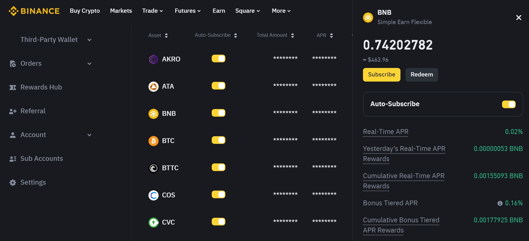Sort by Total Amount column arrows
Image resolution: width=529 pixels, height=241 pixels.
(x=293, y=35)
